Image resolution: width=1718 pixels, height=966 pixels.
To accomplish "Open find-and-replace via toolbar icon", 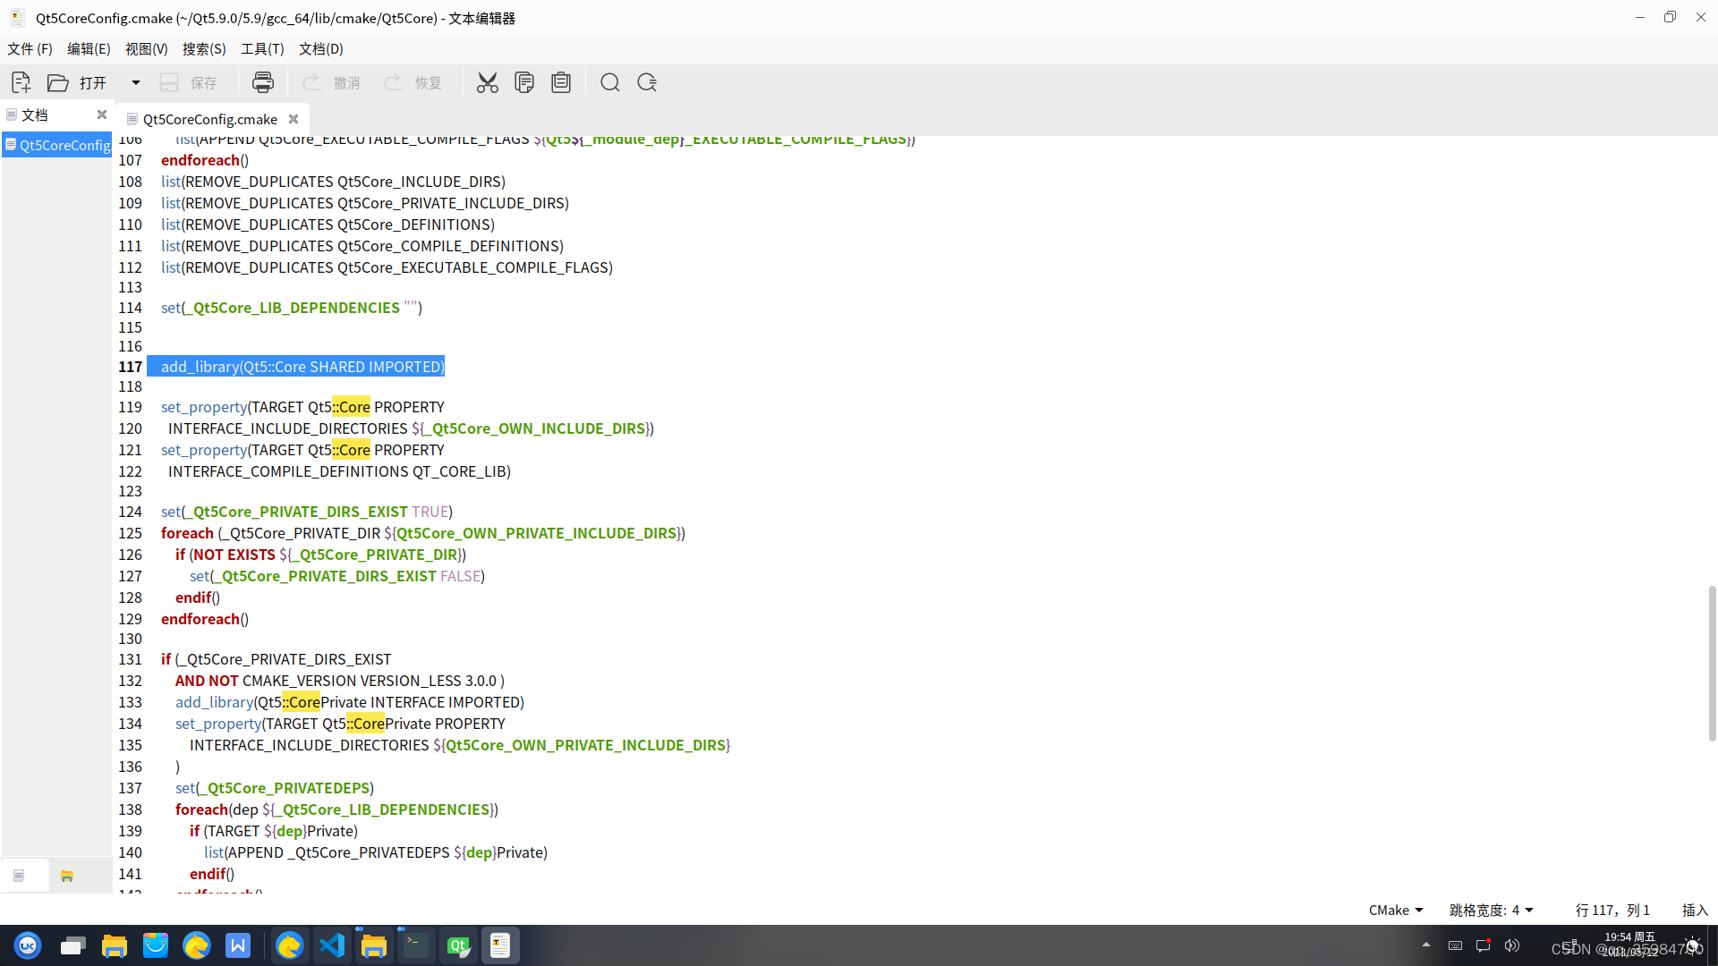I will coord(647,82).
